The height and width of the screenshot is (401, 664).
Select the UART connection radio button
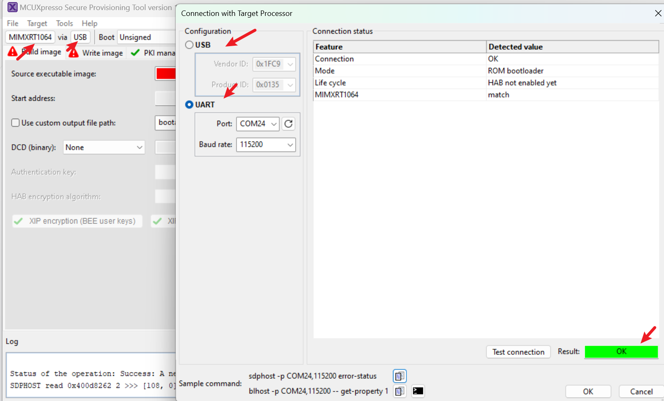[x=190, y=104]
